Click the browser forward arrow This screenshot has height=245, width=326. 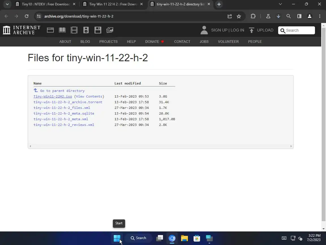click(16, 16)
